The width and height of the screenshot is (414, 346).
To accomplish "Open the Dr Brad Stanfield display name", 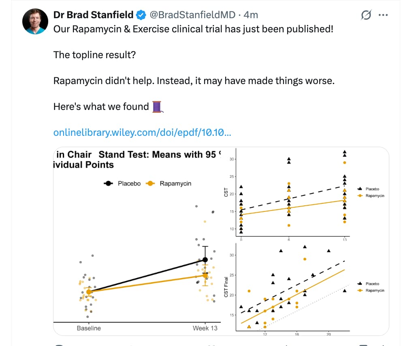I will coord(93,15).
